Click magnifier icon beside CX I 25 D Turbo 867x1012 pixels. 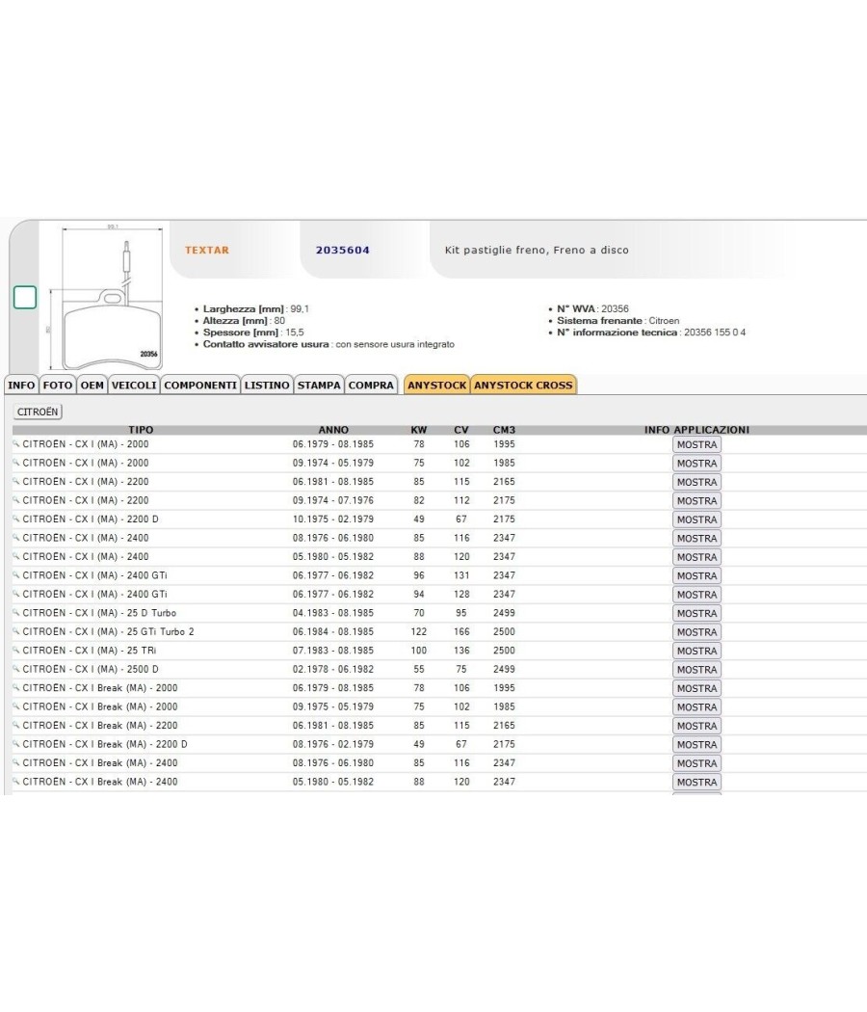pyautogui.click(x=16, y=612)
